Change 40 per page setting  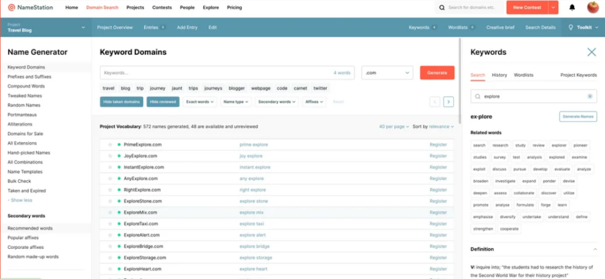[x=393, y=126]
